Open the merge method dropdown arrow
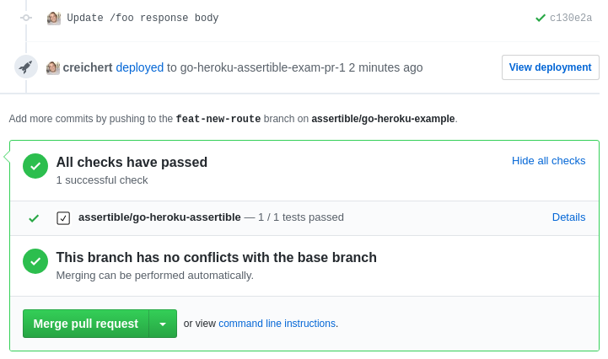608x359 pixels. click(x=163, y=324)
